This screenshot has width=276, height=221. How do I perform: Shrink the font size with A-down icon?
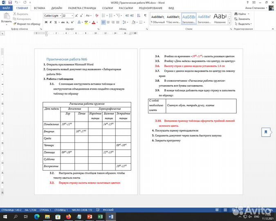click(81, 16)
